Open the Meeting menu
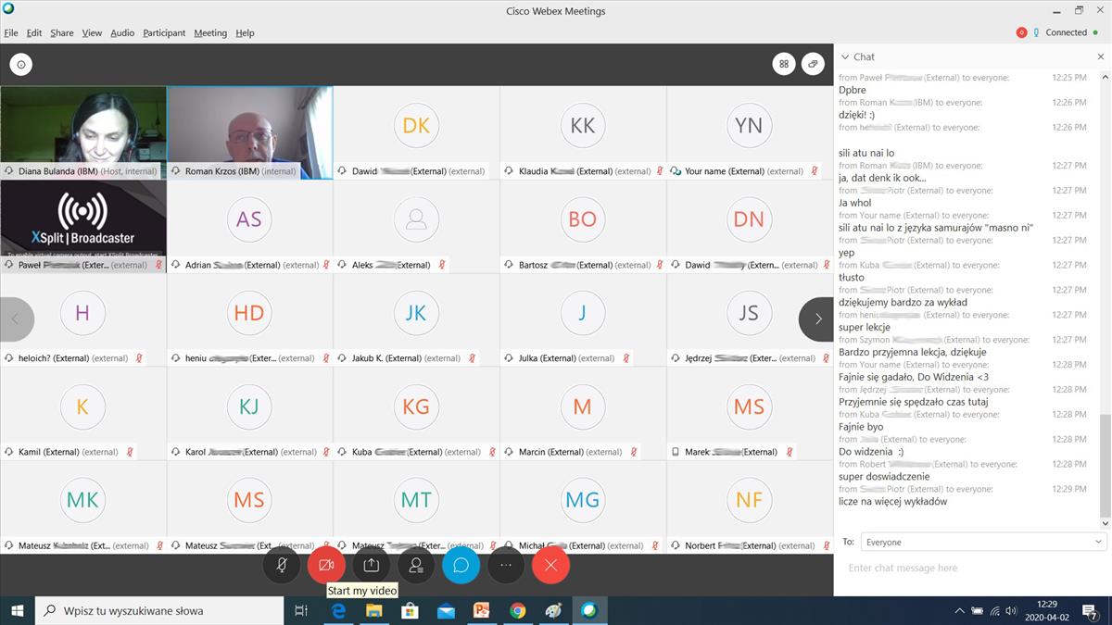This screenshot has height=625, width=1112. coord(210,32)
